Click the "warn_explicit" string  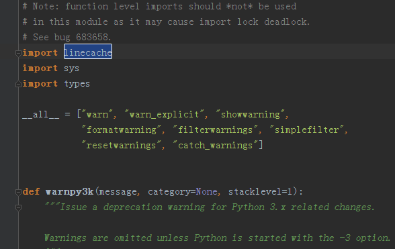[164, 115]
